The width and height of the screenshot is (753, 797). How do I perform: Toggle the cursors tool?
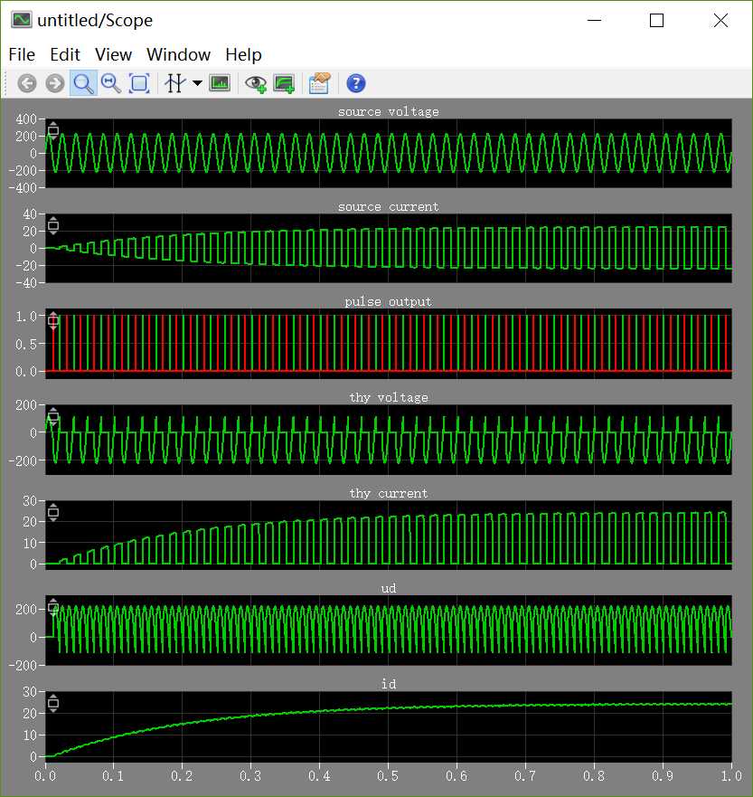pyautogui.click(x=175, y=83)
